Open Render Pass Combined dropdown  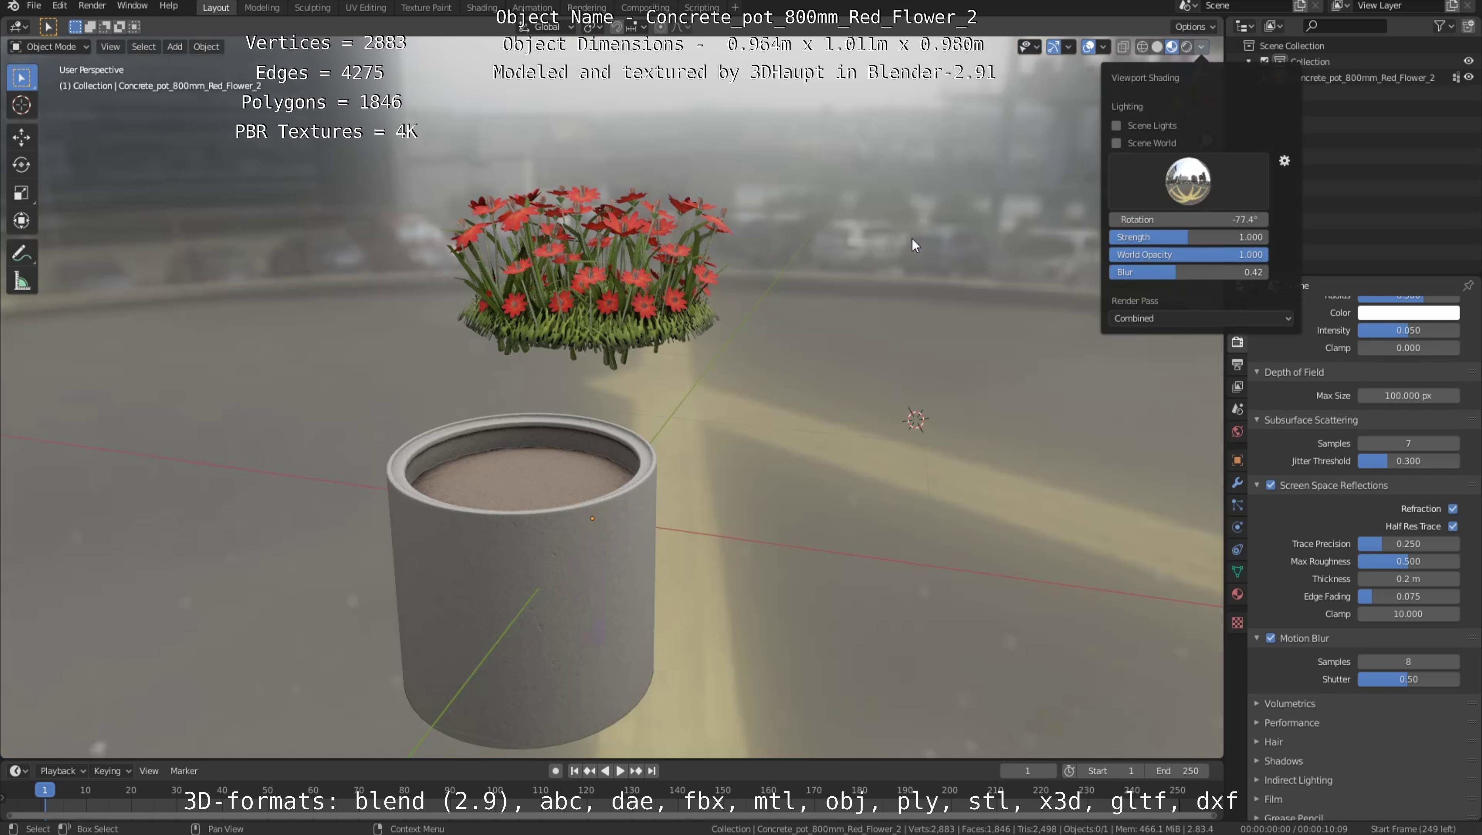(1200, 318)
